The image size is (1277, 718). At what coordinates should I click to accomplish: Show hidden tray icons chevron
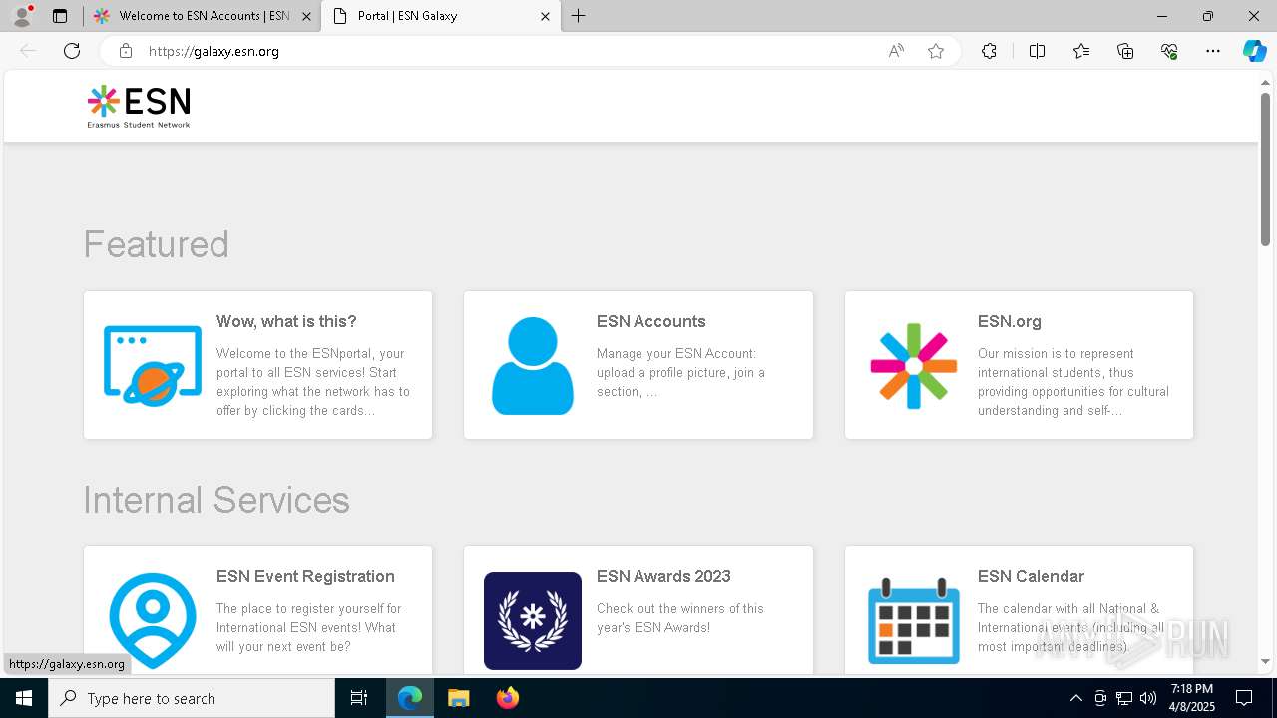click(1075, 698)
